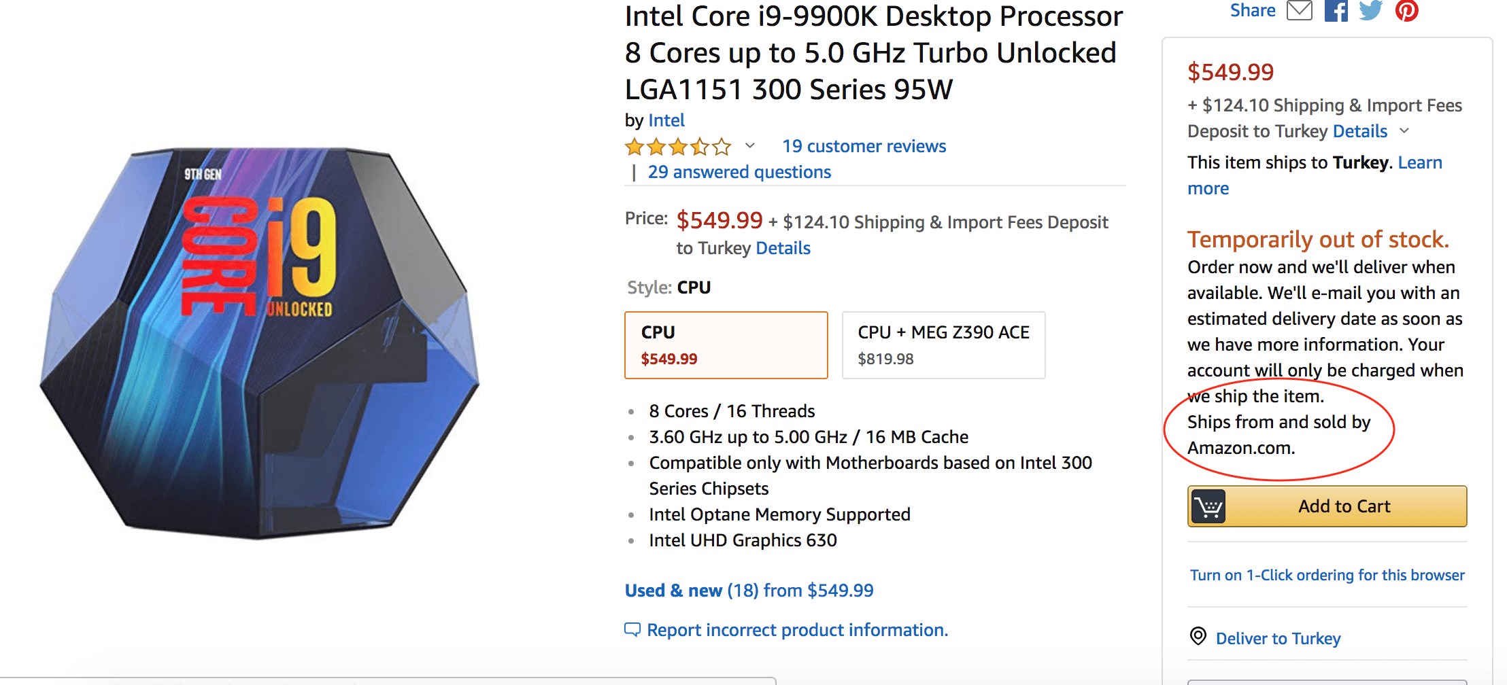
Task: Click the shopping cart icon on Add to Cart
Action: [x=1208, y=506]
